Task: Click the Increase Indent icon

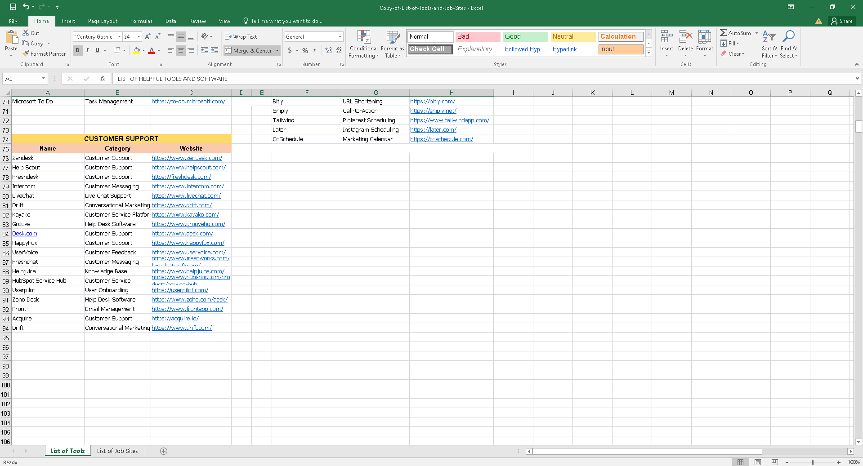Action: 215,50
